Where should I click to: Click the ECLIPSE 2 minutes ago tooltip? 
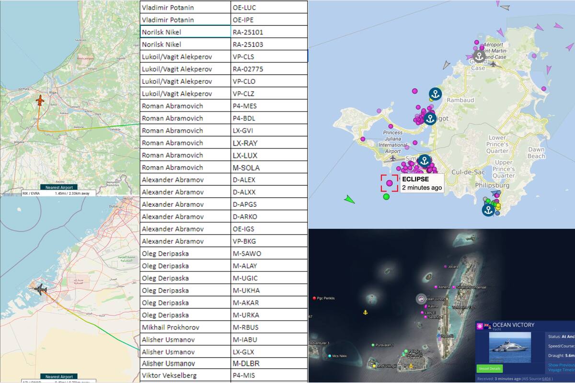click(x=422, y=183)
